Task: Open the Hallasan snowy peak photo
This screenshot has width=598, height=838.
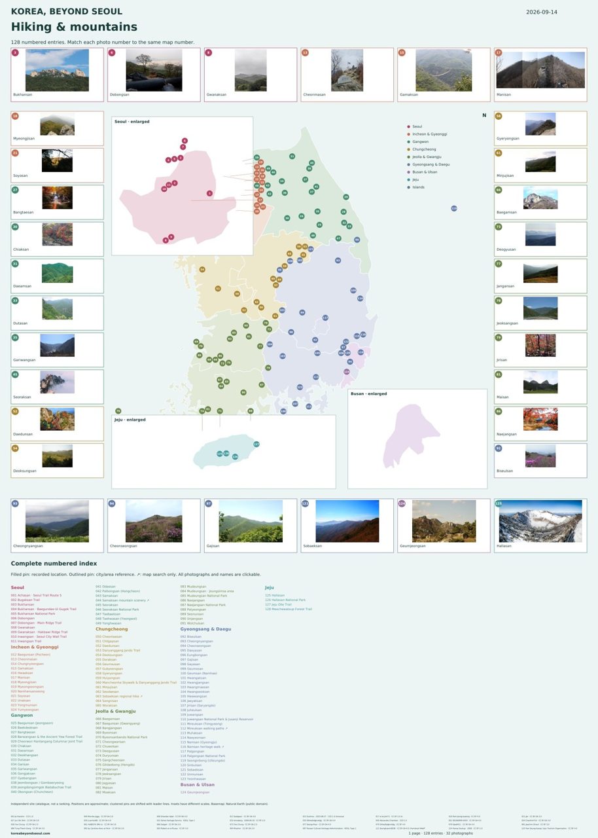Action: click(x=540, y=521)
